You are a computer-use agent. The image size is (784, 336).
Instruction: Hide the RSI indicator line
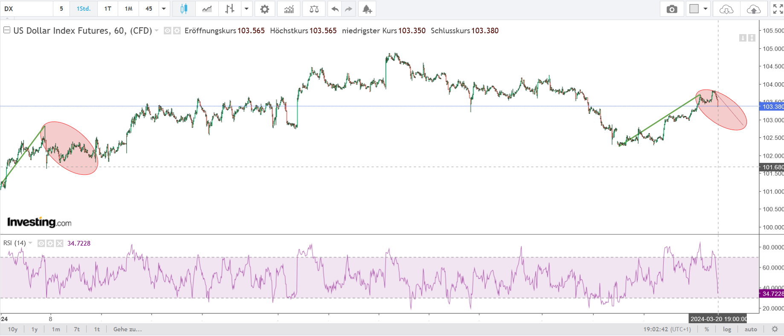[41, 243]
